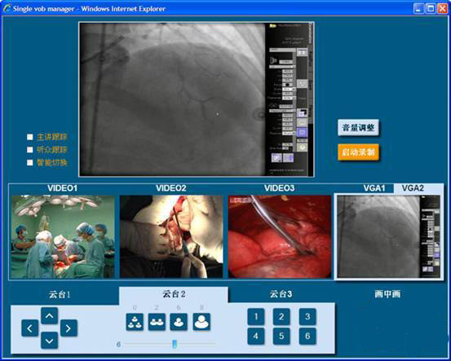Click the 音量调整 button

pos(358,127)
